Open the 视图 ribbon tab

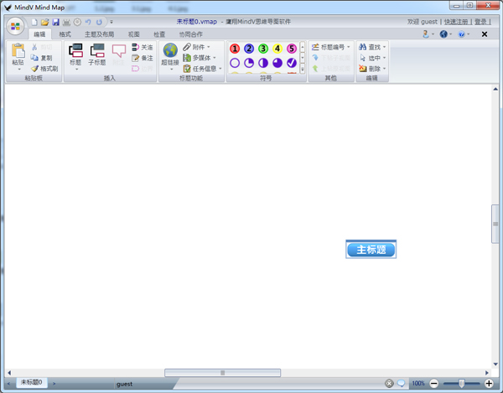click(x=134, y=34)
